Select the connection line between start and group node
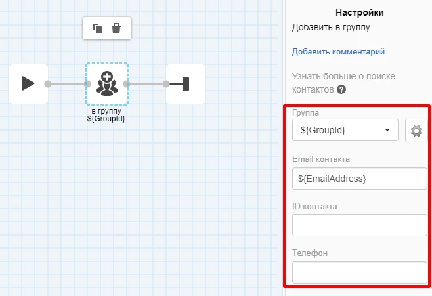The image size is (432, 296). tap(68, 84)
